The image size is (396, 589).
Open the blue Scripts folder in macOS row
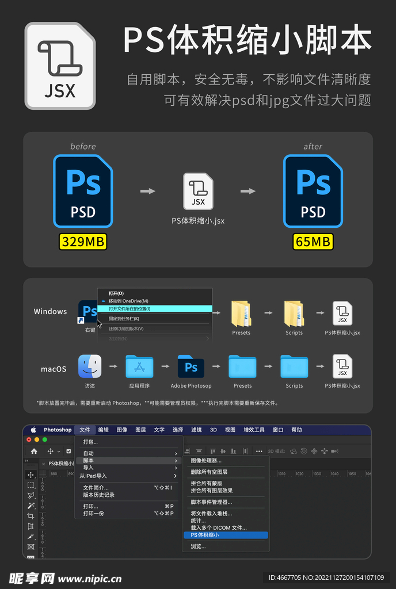pyautogui.click(x=294, y=366)
